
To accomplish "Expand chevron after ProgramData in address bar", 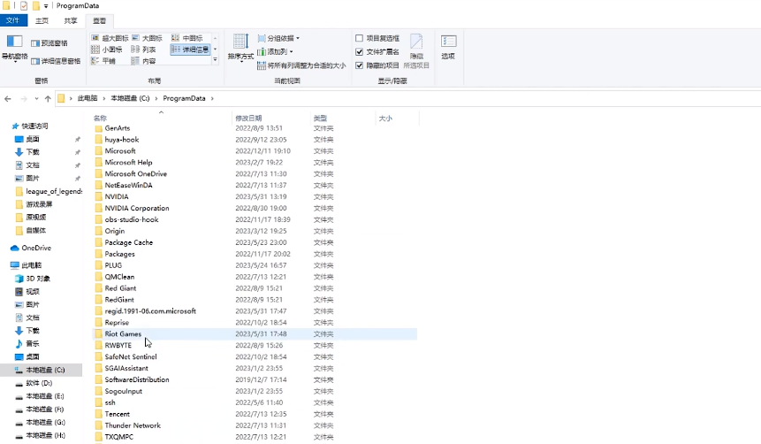I will [212, 98].
